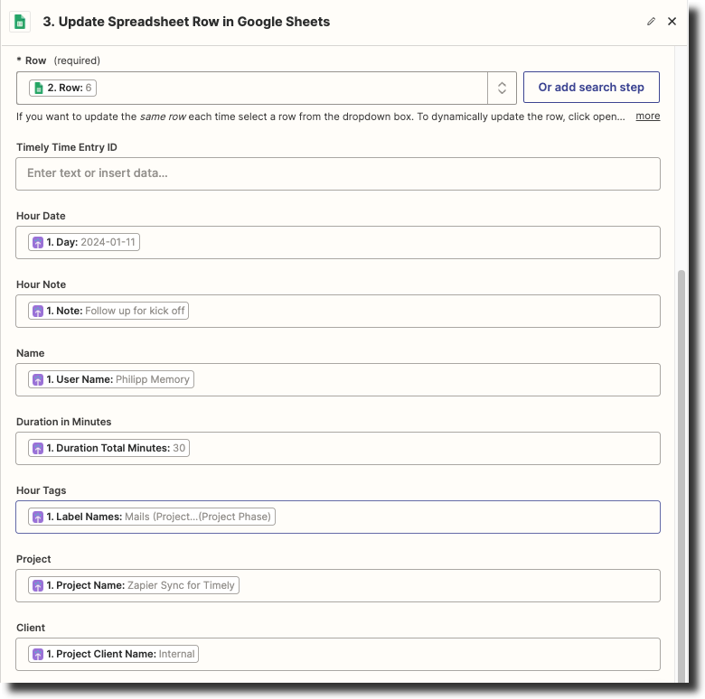
Task: Click the Timely icon in the Label Names pill
Action: point(38,517)
